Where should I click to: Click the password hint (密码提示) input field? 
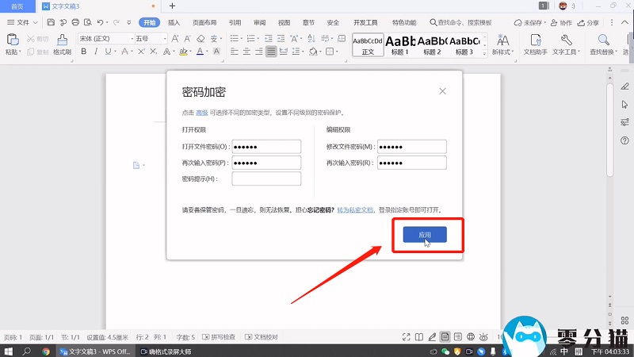point(266,179)
